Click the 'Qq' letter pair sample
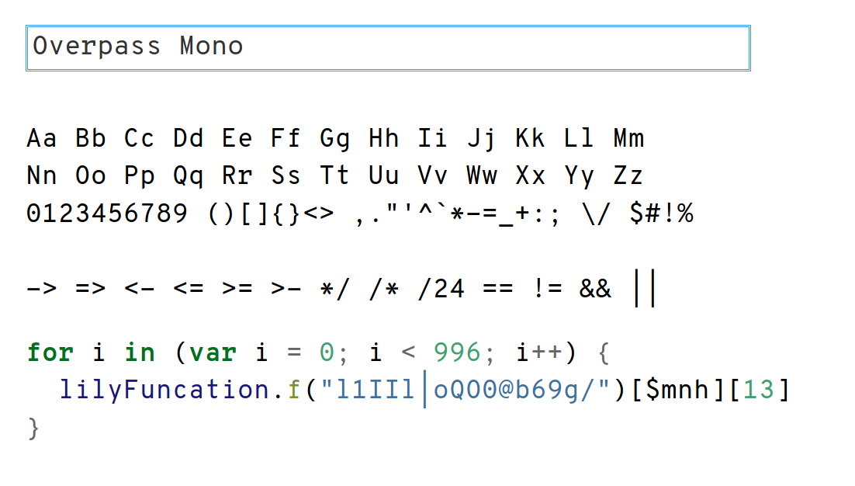Image resolution: width=855 pixels, height=486 pixels. (x=188, y=177)
